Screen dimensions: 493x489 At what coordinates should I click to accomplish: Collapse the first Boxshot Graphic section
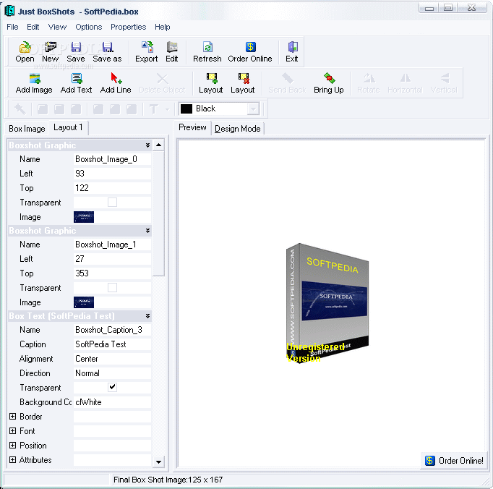point(147,145)
